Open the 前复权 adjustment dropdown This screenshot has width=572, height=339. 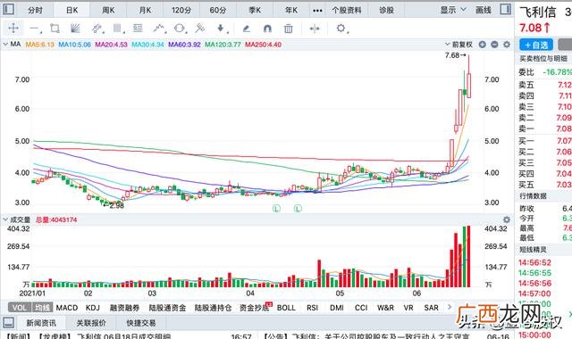coord(458,45)
